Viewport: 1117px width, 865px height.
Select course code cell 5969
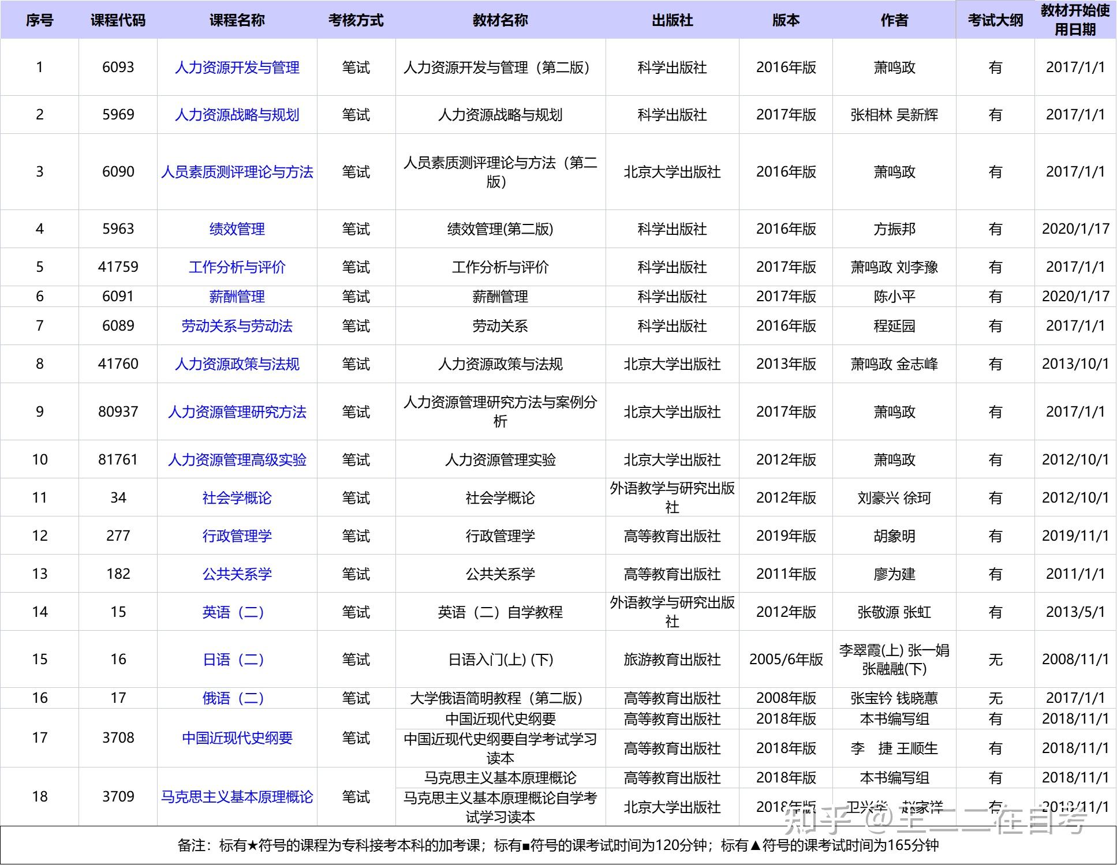[x=118, y=115]
